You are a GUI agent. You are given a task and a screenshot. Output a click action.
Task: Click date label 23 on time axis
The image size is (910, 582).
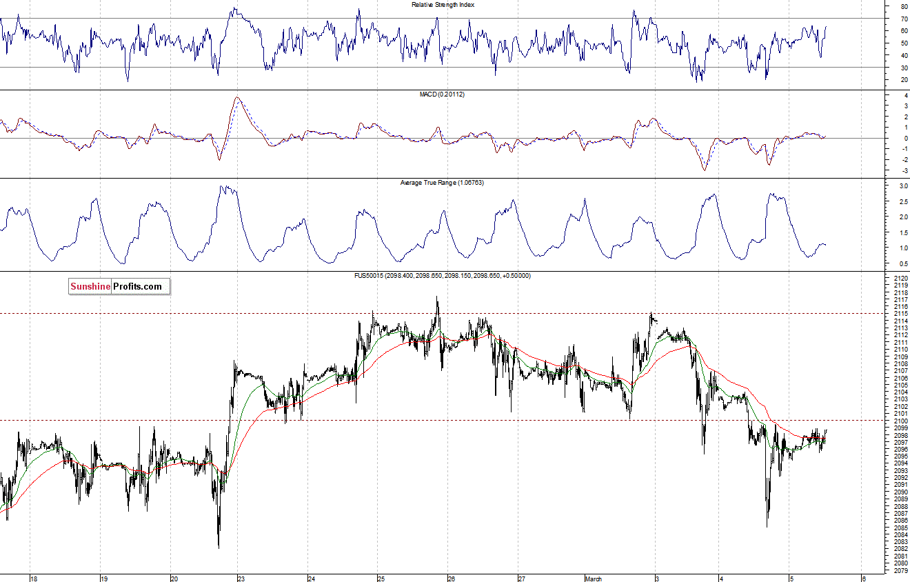pos(242,579)
